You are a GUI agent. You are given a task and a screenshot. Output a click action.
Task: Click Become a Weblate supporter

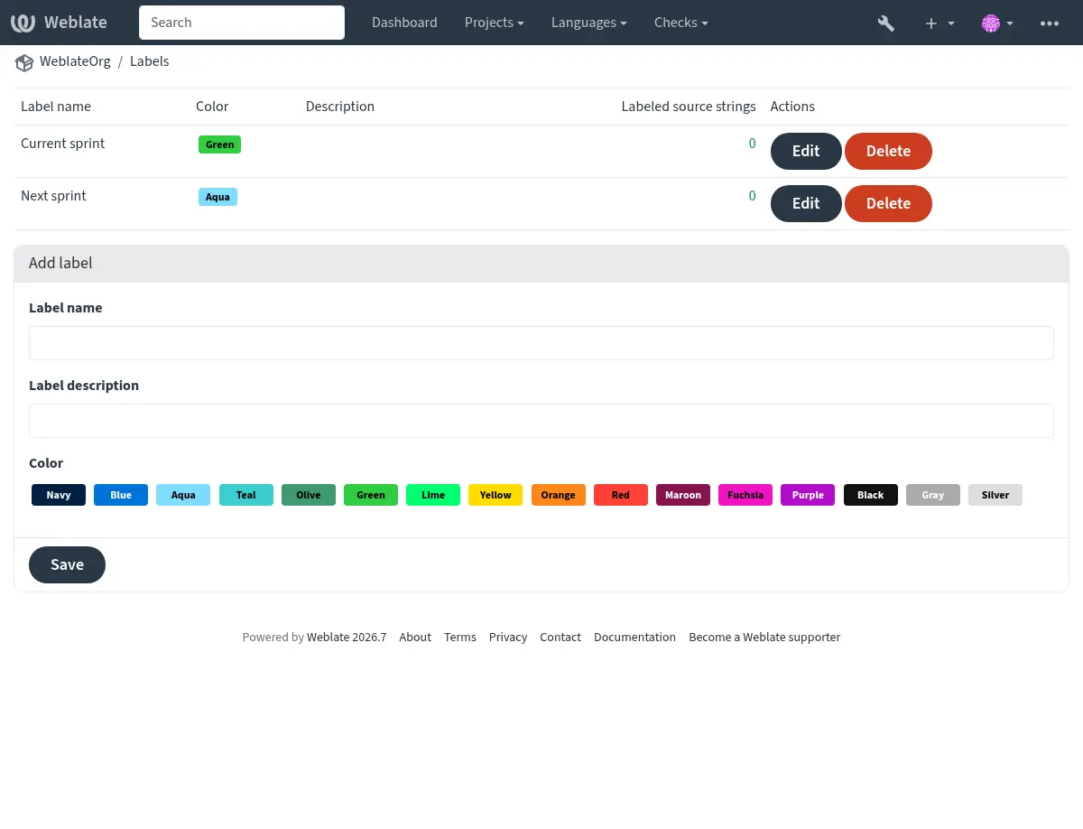(764, 637)
